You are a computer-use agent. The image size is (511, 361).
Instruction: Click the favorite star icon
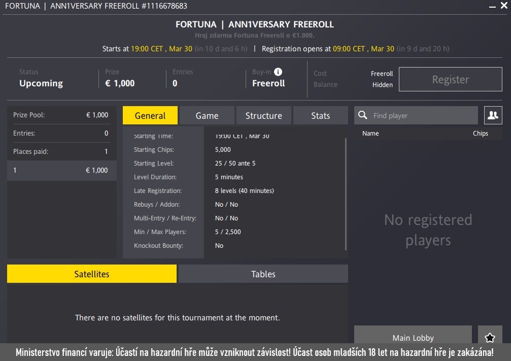(490, 337)
